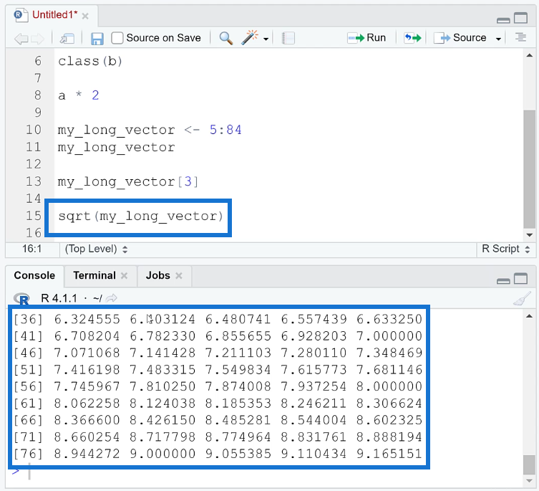Click the 16:1 cursor position indicator
The height and width of the screenshot is (491, 539).
(32, 249)
